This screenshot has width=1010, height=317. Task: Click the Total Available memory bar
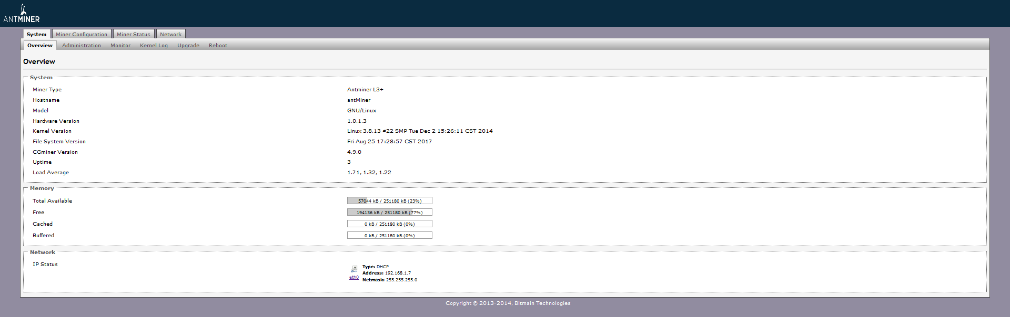tap(390, 200)
